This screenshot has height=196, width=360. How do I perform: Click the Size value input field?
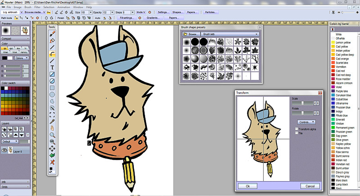[x=85, y=12]
